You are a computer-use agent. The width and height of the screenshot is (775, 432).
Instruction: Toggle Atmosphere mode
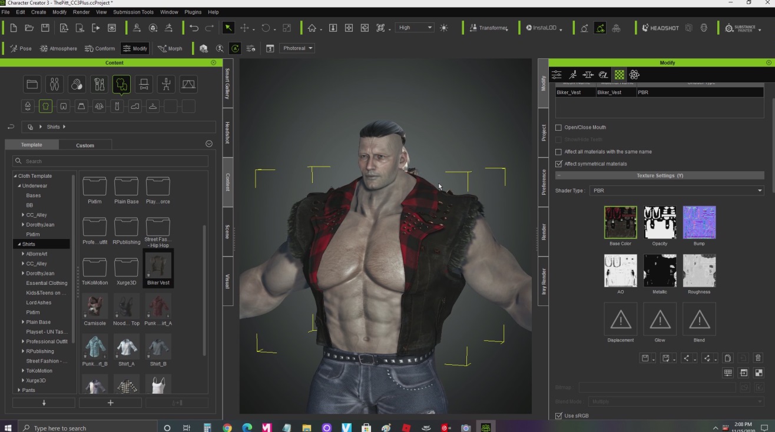tap(58, 48)
